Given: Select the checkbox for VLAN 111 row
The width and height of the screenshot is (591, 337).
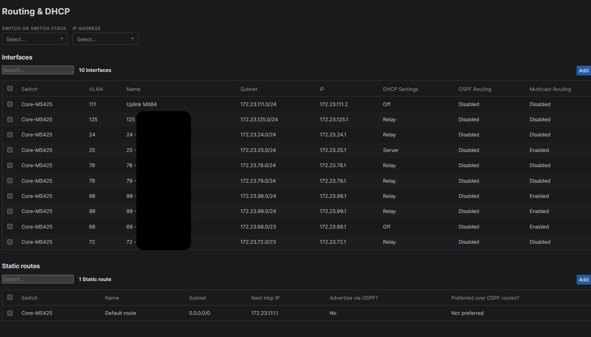Looking at the screenshot, I should (x=10, y=104).
